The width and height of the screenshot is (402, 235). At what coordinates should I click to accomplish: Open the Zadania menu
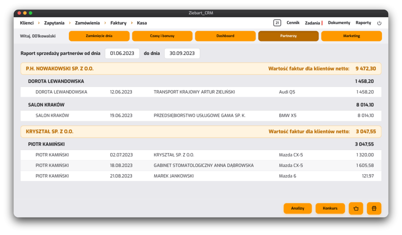[x=312, y=23]
